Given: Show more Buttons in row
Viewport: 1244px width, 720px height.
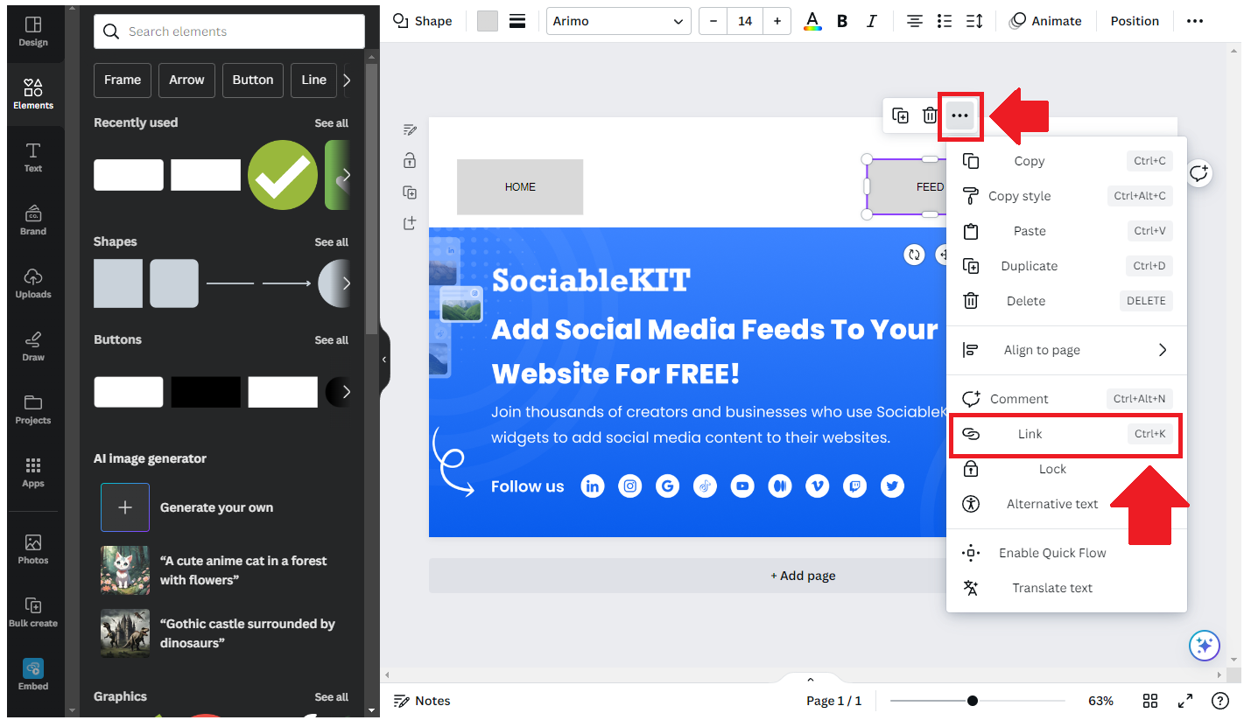Looking at the screenshot, I should [x=347, y=392].
